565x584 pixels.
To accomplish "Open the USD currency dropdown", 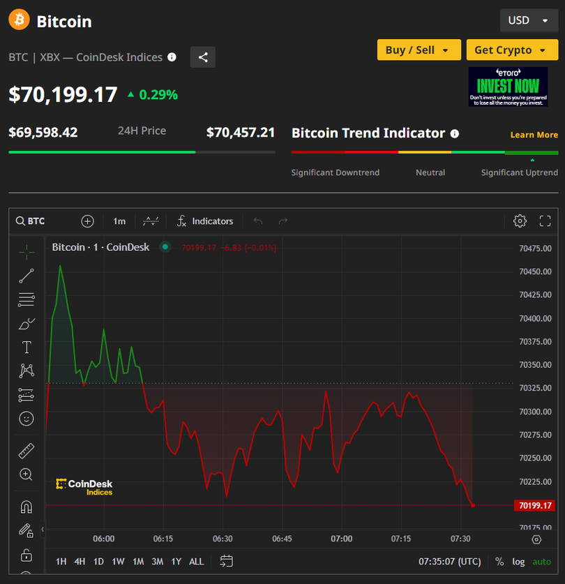I will tap(529, 20).
